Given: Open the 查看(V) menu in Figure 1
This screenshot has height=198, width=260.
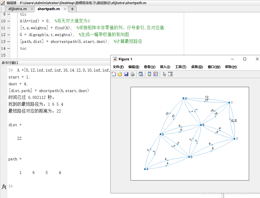Looking at the screenshot, I should click(149, 67).
